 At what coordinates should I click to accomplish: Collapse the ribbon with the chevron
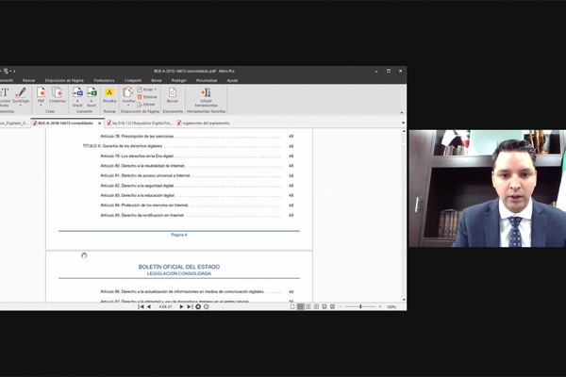coord(402,112)
